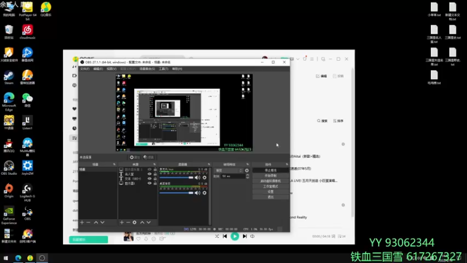Image resolution: width=467 pixels, height=263 pixels.
Task: Pop out the Controls dock panel
Action: pos(287,164)
